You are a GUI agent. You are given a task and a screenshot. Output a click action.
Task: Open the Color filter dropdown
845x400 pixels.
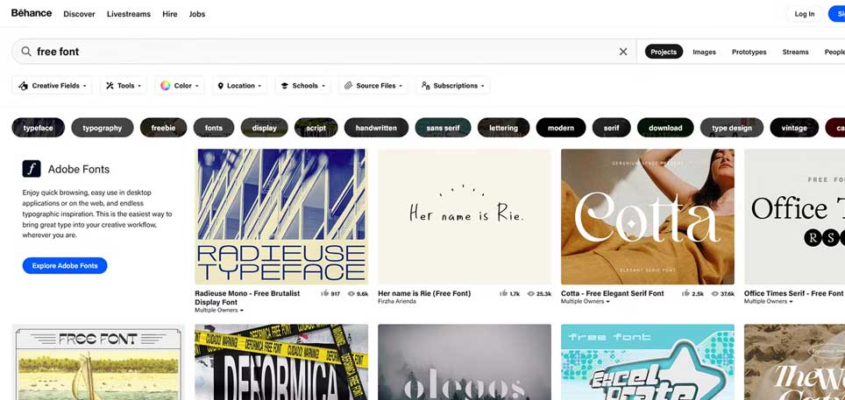[x=180, y=86]
